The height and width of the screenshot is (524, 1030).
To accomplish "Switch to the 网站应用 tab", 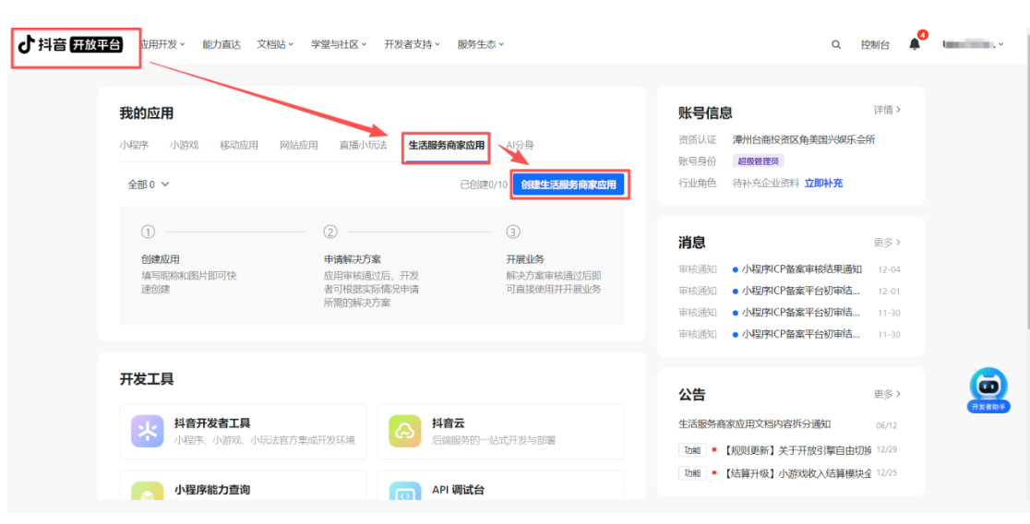I will point(299,145).
